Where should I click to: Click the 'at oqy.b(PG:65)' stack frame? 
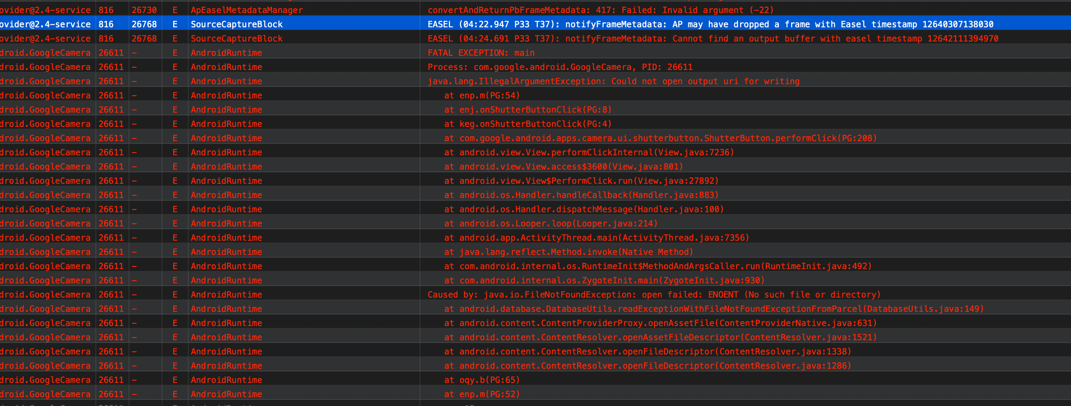tap(482, 380)
